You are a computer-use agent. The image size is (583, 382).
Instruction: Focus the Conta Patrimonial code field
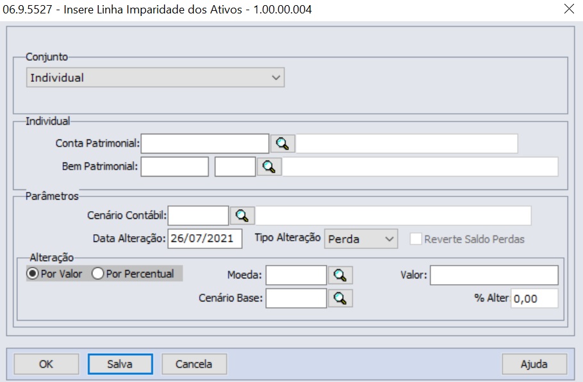205,144
